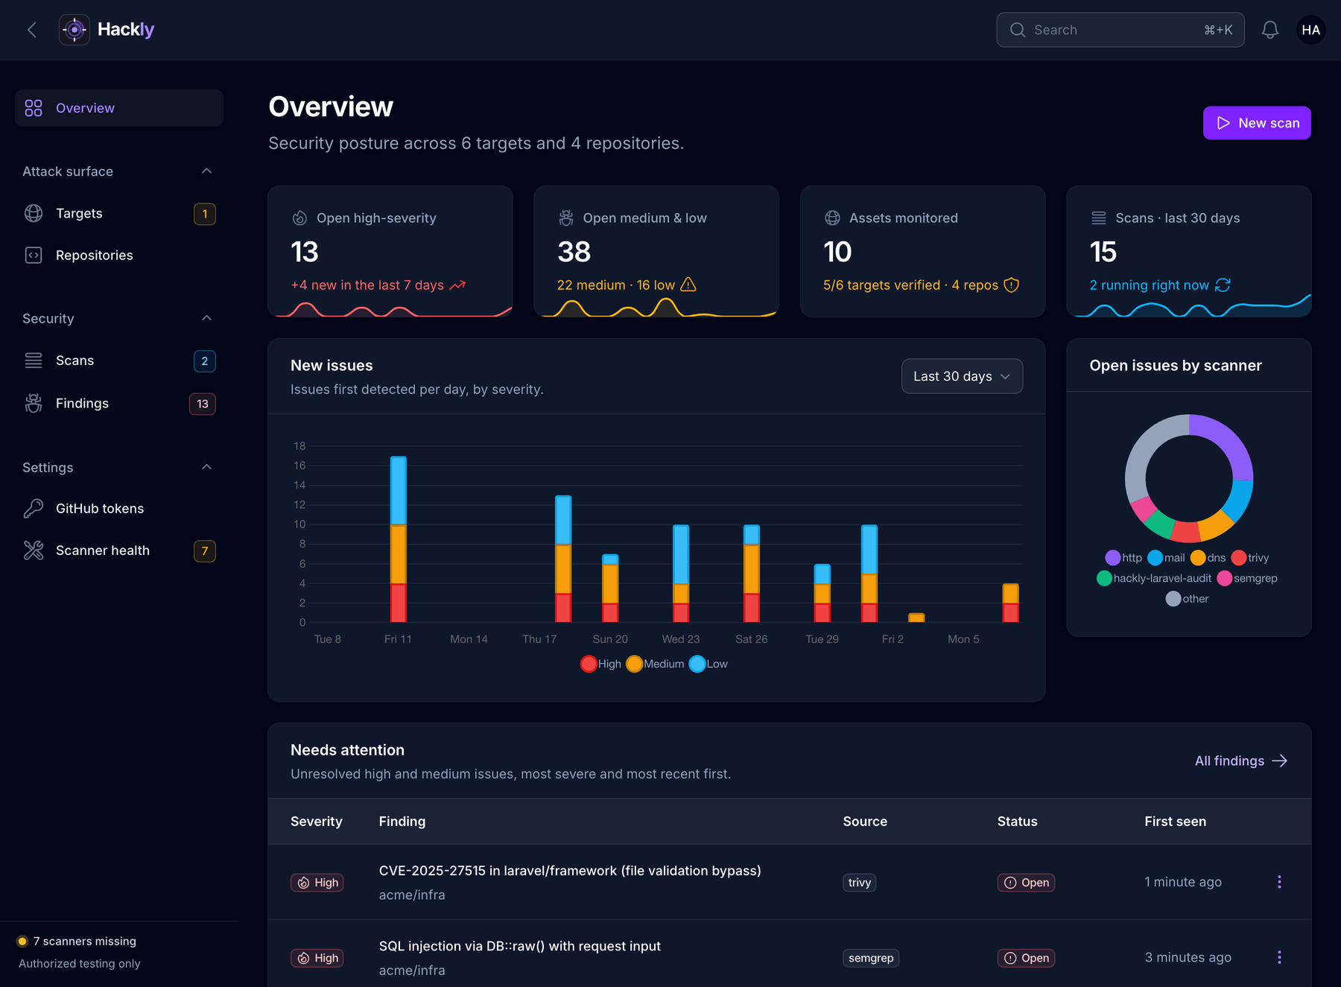Viewport: 1341px width, 987px height.
Task: Open row actions for CVE-2025-27515 finding
Action: (1279, 882)
